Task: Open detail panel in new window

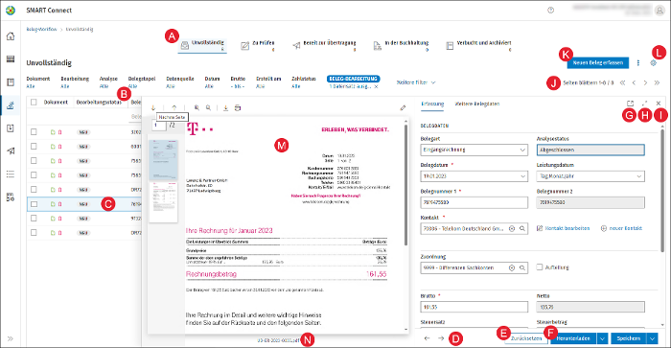Action: pos(630,104)
